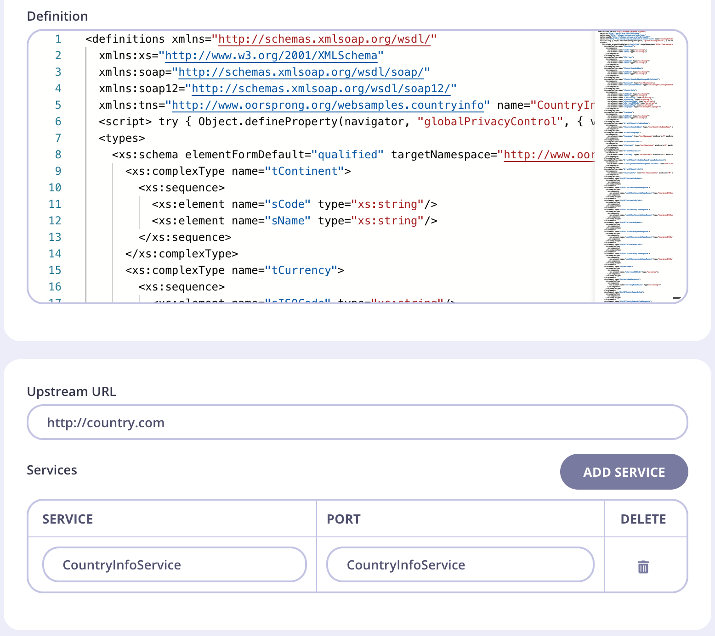This screenshot has height=636, width=715.
Task: Place cursor on tCurrency type name
Action: (x=301, y=270)
